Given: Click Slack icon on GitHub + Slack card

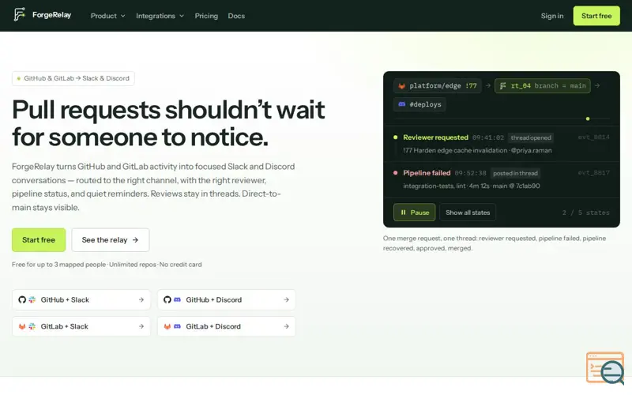Looking at the screenshot, I should 32,299.
